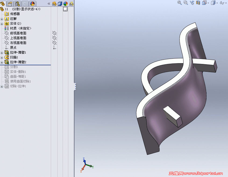Expand the 实体(2) solid bodies folder
The height and width of the screenshot is (177, 228).
pos(2,24)
